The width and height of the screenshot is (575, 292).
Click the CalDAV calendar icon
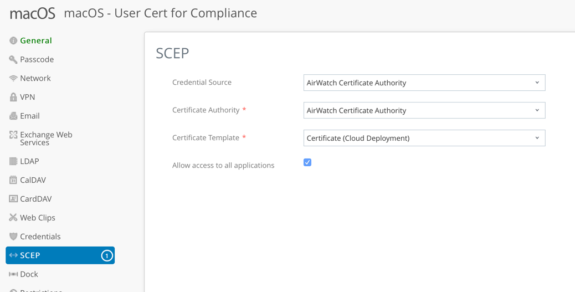[x=13, y=180]
